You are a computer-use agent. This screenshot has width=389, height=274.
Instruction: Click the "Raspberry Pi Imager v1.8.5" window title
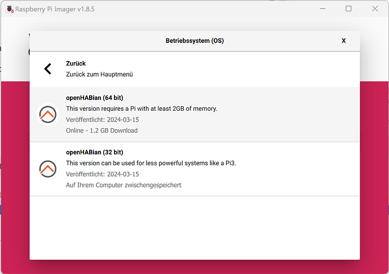point(55,9)
